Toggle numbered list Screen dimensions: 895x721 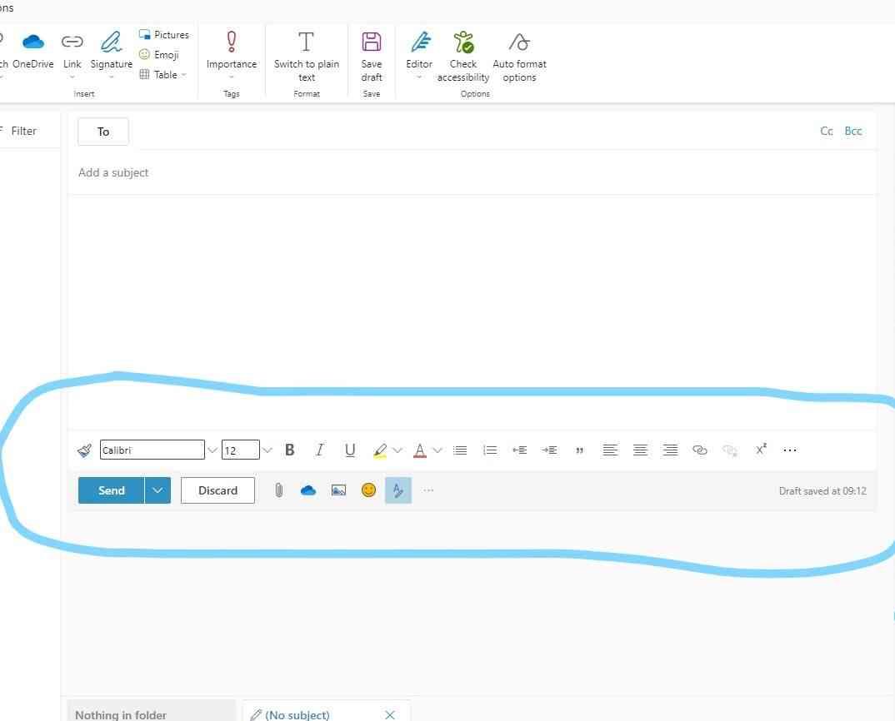point(490,450)
